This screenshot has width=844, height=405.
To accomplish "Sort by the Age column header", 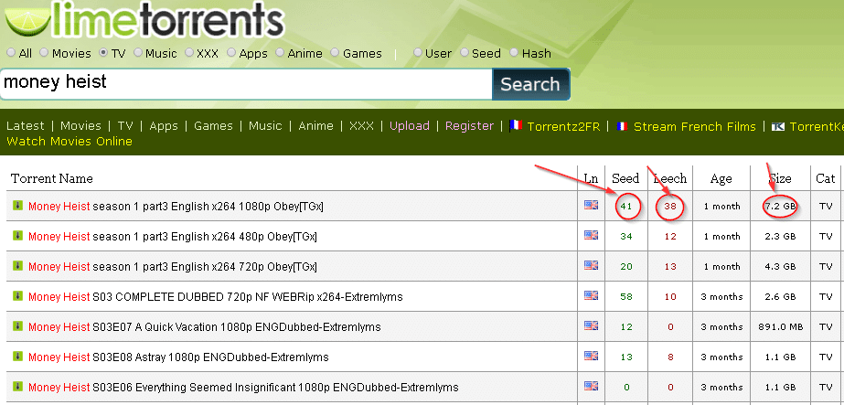I will point(721,179).
